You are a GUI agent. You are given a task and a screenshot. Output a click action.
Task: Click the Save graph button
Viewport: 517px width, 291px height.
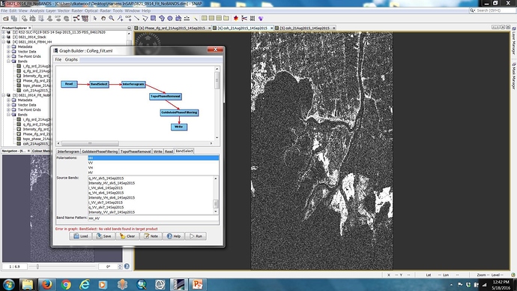pyautogui.click(x=103, y=236)
